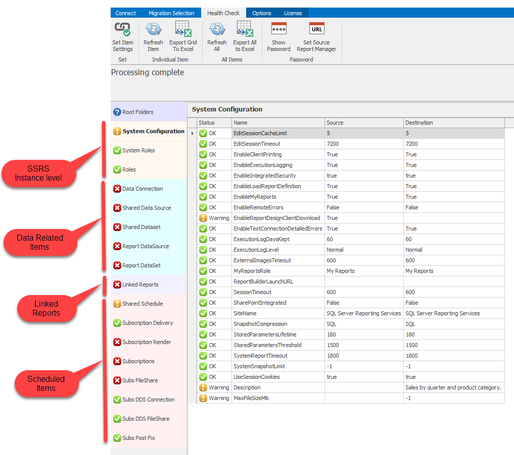The height and width of the screenshot is (455, 514).
Task: Click question mark icon beside Root Folders
Action: [117, 112]
